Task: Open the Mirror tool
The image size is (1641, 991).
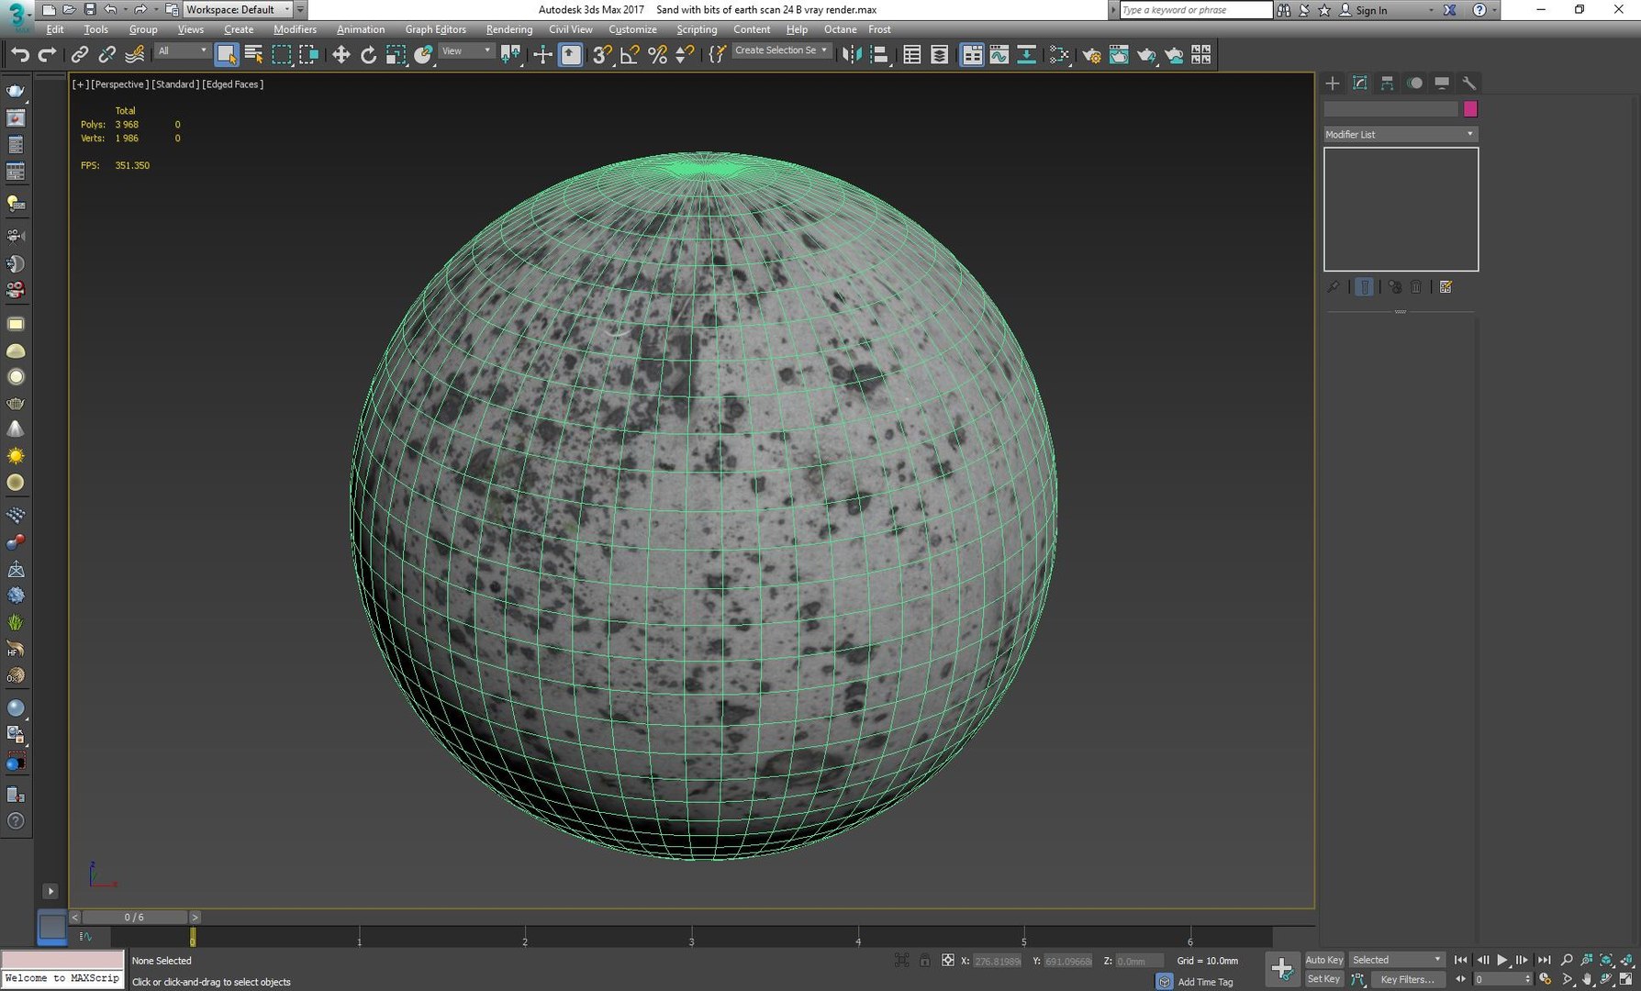Action: [x=852, y=55]
